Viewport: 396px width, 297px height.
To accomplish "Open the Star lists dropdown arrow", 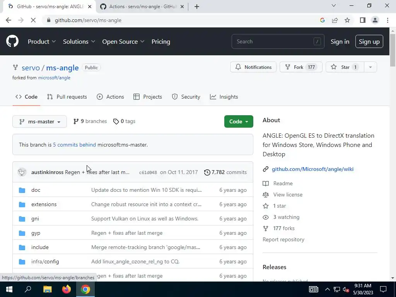I will click(370, 67).
